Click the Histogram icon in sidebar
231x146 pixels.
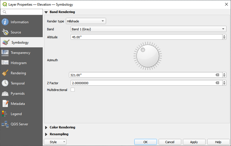5,63
